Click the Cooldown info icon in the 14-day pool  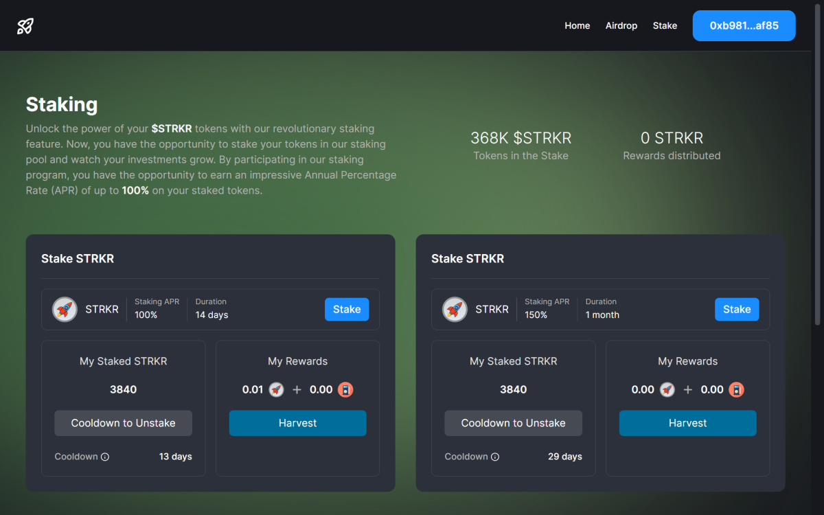[104, 456]
